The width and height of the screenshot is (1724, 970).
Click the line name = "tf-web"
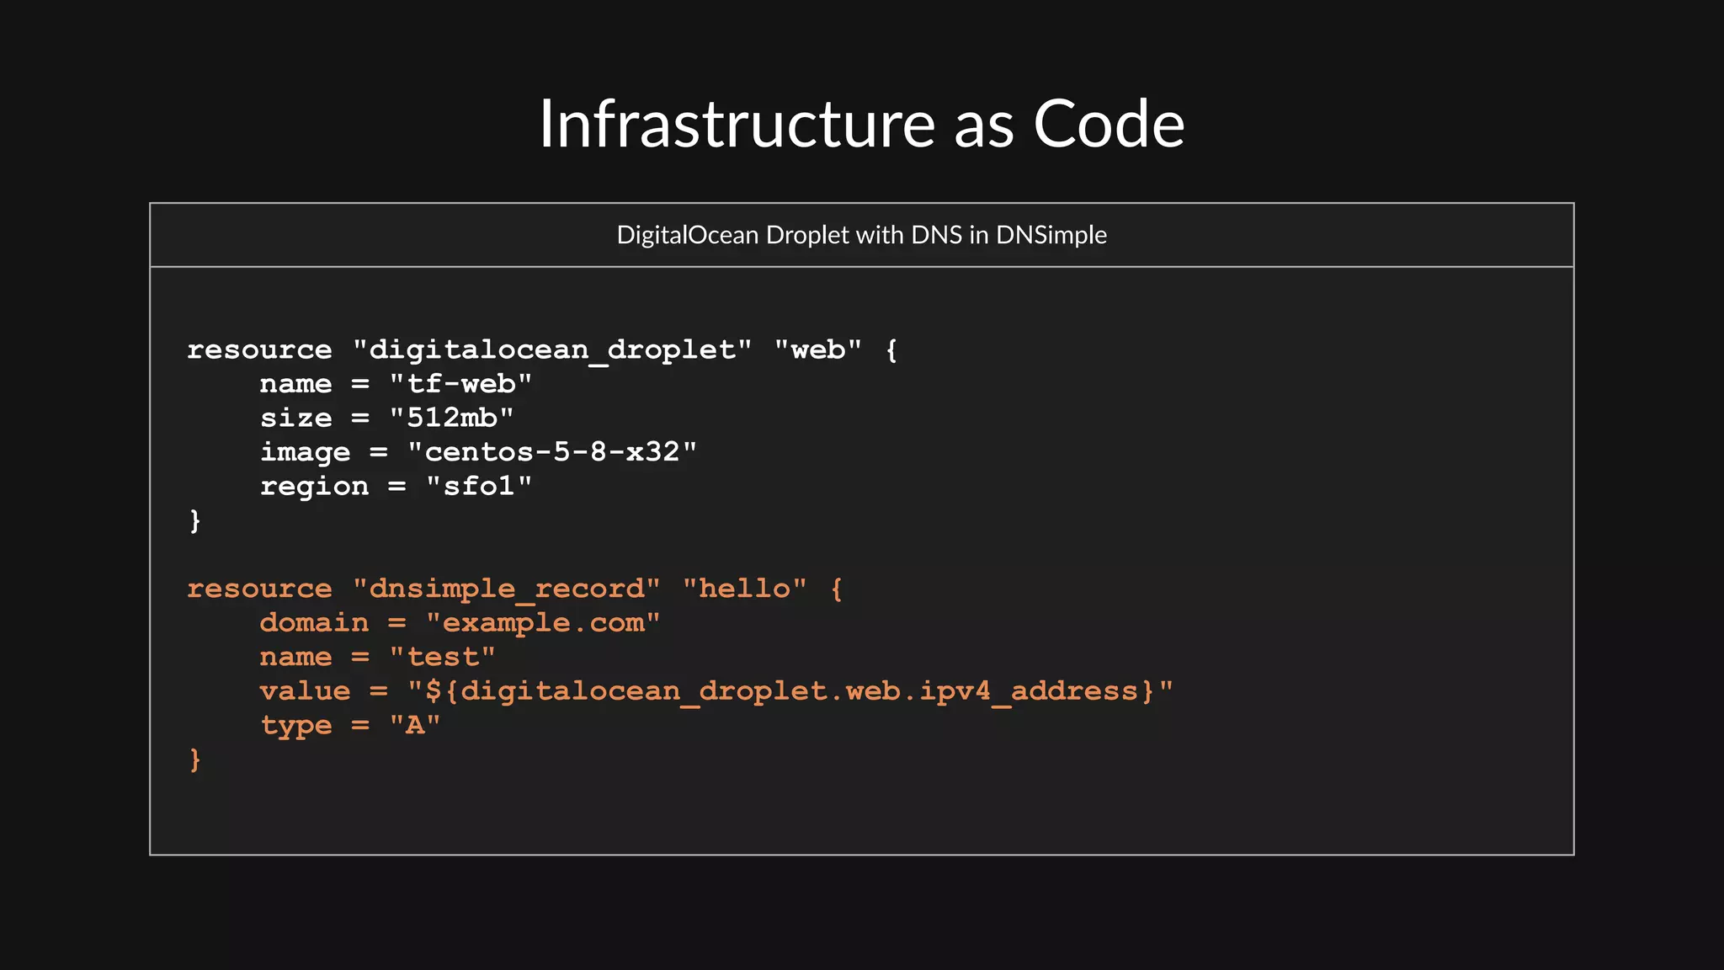(396, 384)
